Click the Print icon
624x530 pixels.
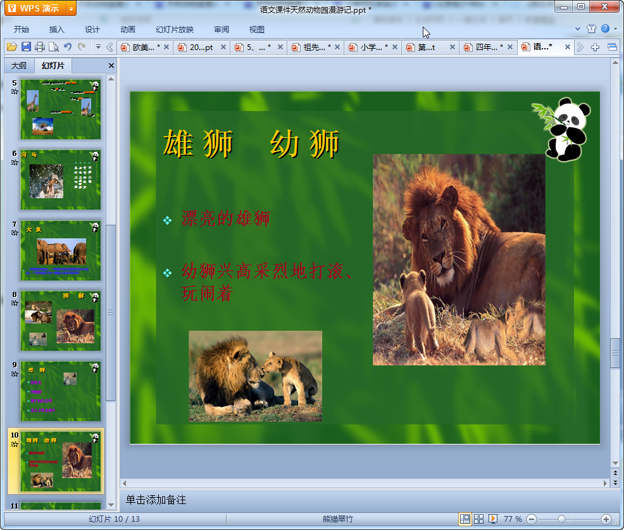pos(40,47)
